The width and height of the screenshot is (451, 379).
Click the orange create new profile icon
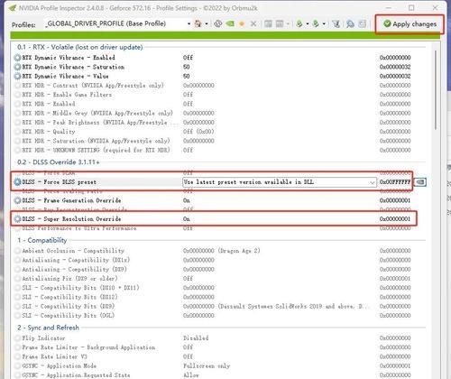tap(242, 23)
